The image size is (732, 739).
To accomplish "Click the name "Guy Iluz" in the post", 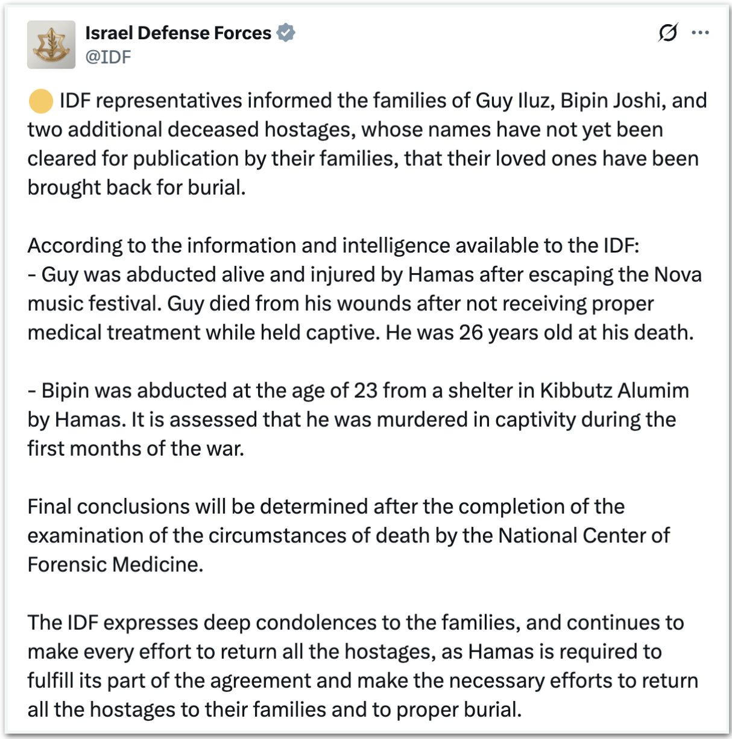I will [x=513, y=101].
